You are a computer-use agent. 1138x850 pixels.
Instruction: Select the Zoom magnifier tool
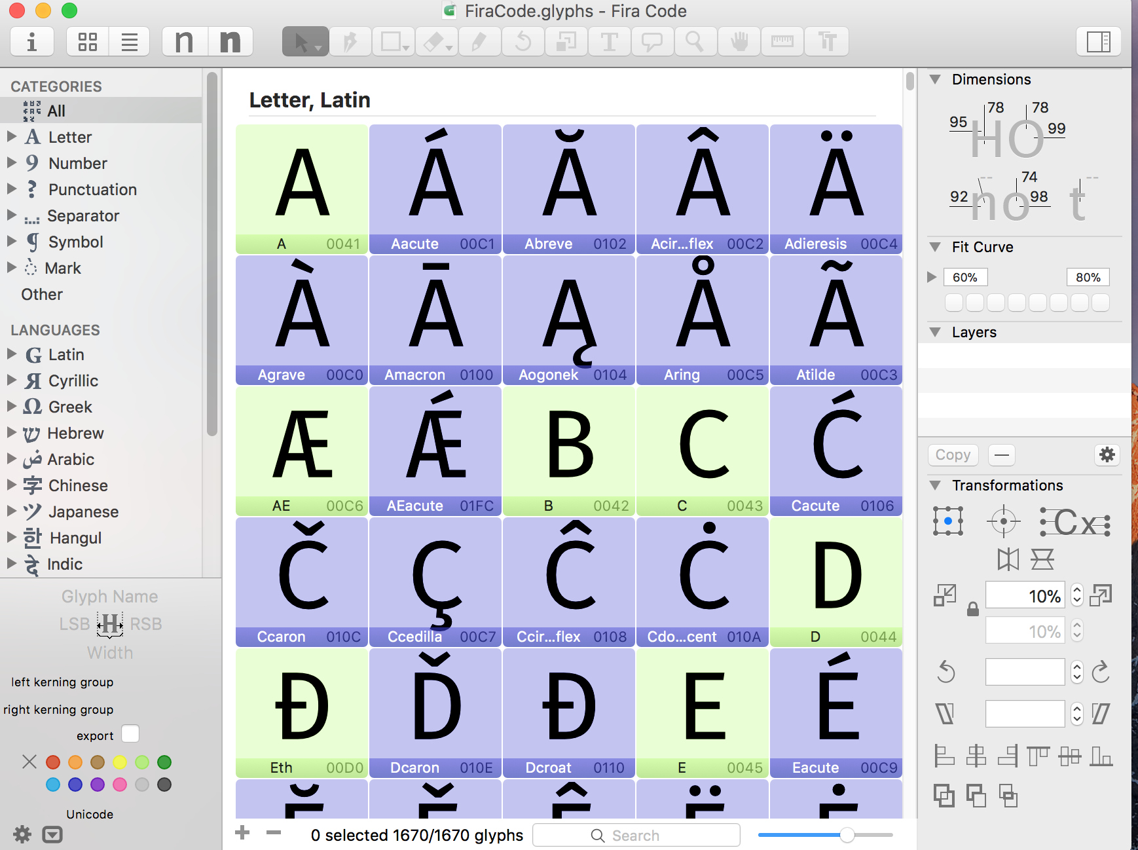tap(695, 41)
